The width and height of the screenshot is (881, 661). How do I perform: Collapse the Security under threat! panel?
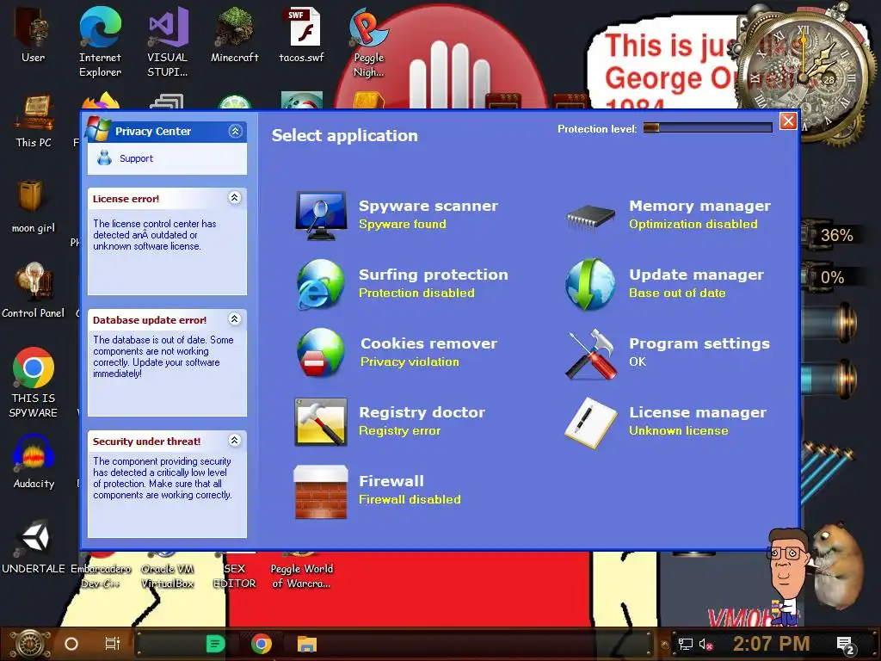[235, 440]
